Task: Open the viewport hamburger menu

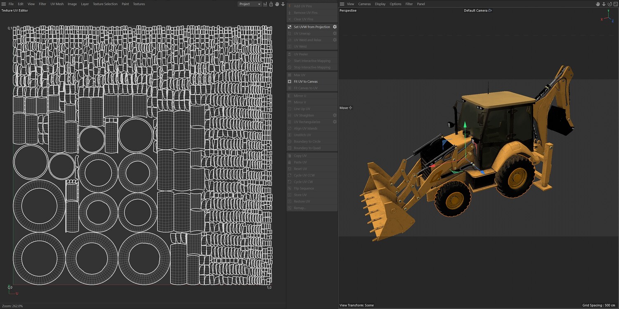Action: point(342,4)
